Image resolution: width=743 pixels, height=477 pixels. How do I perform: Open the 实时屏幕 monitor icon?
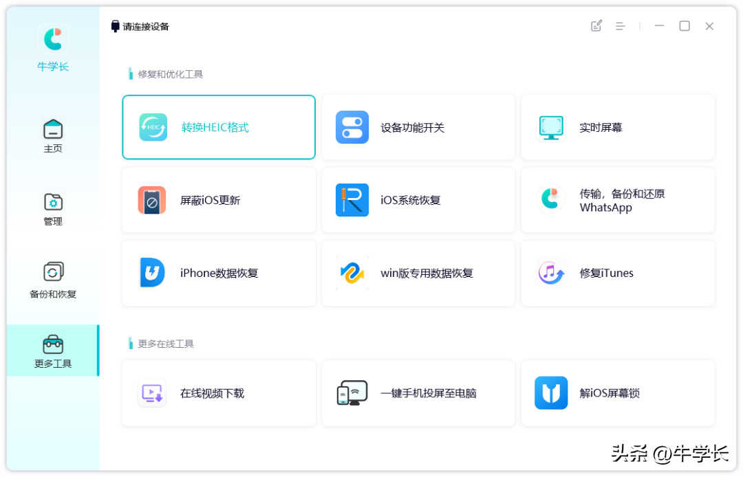click(x=551, y=128)
